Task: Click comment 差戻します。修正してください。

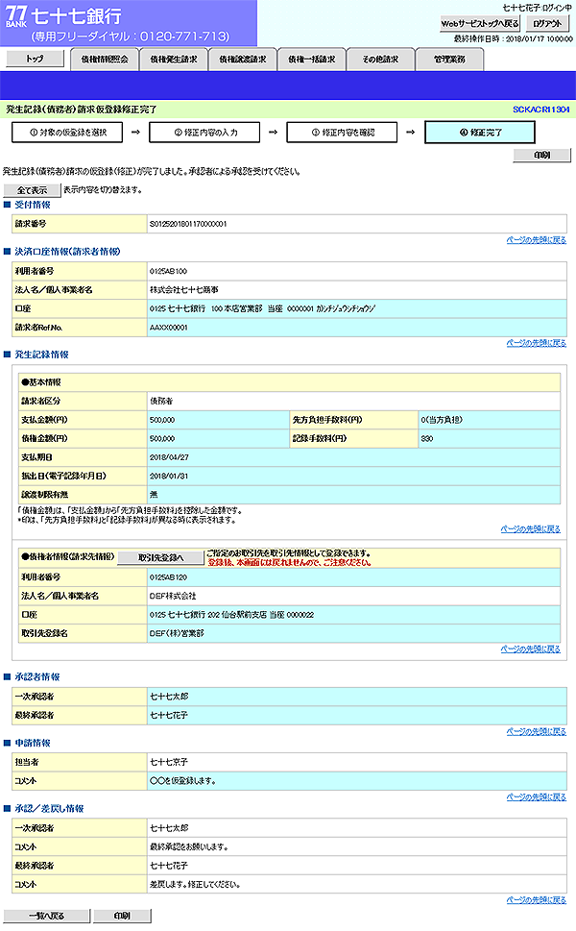Action: click(195, 885)
